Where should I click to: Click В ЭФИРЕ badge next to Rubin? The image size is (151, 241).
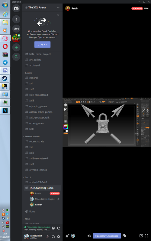pyautogui.click(x=55, y=193)
